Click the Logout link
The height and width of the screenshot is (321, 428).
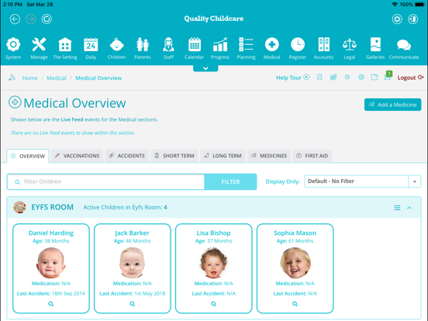(410, 78)
